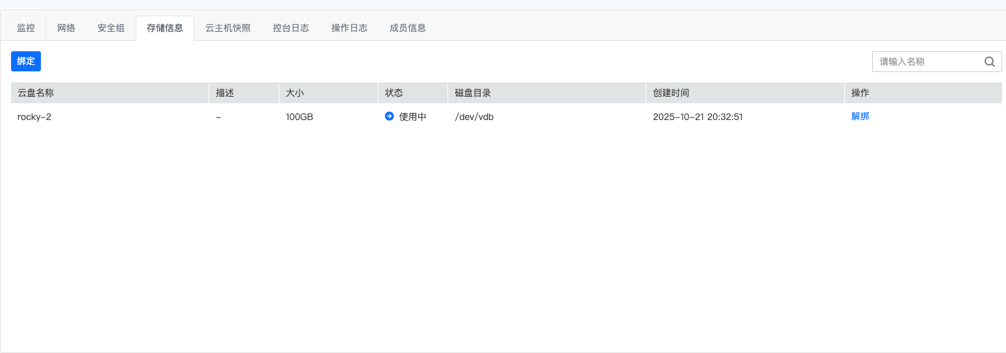Click the 状态 column header
The image size is (1006, 353).
pos(394,93)
